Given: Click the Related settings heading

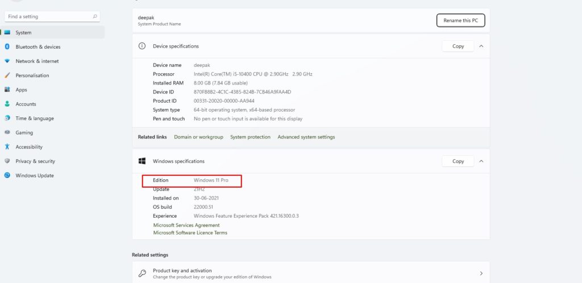Looking at the screenshot, I should pyautogui.click(x=150, y=255).
